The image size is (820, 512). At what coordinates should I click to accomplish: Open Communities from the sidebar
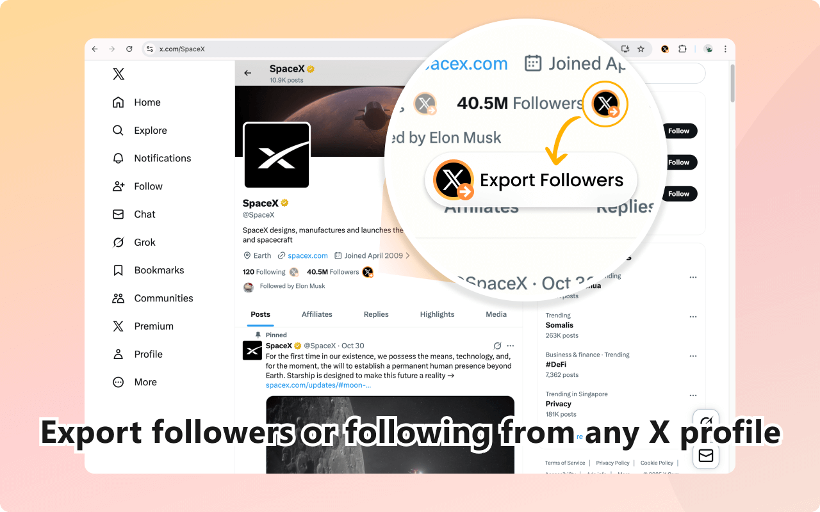point(152,298)
